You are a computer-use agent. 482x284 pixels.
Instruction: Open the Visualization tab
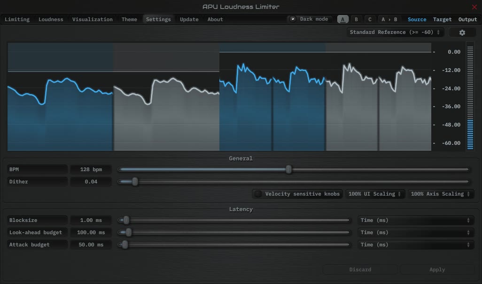tap(92, 19)
